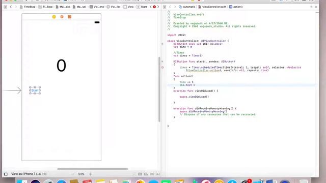Viewport: 326px width, 183px height.
Task: Open the View breadcrumb
Action: click(128, 7)
